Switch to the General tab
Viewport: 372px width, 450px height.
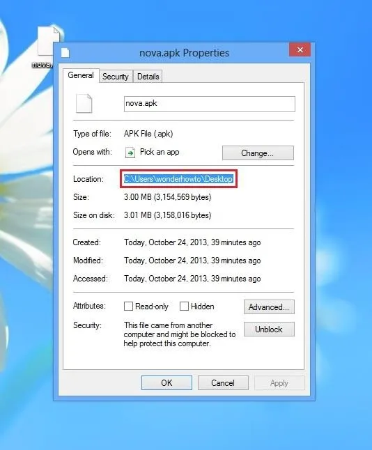[81, 75]
